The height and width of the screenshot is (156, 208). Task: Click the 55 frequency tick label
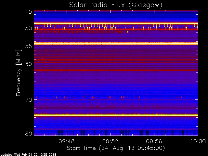[x=29, y=46]
